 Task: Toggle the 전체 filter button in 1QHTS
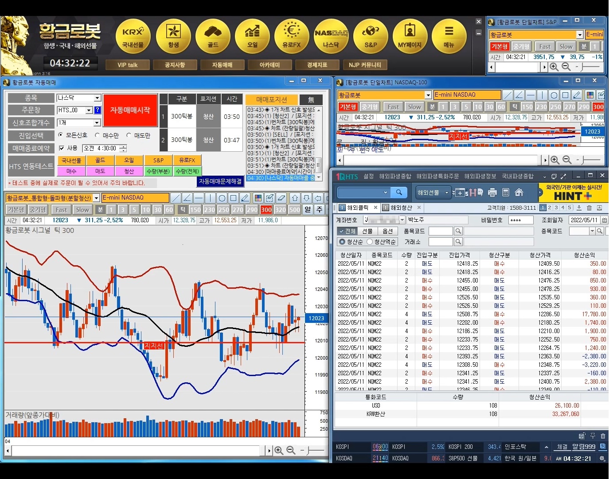(347, 231)
